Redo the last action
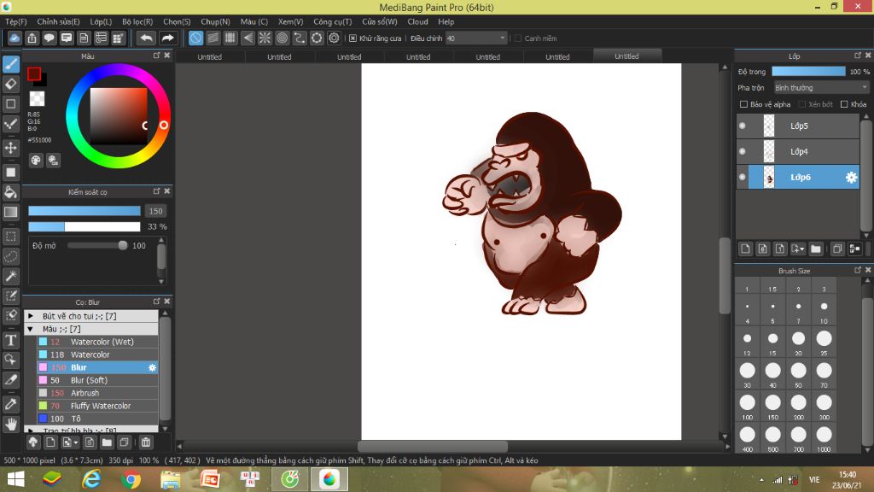874x492 pixels. 167,38
